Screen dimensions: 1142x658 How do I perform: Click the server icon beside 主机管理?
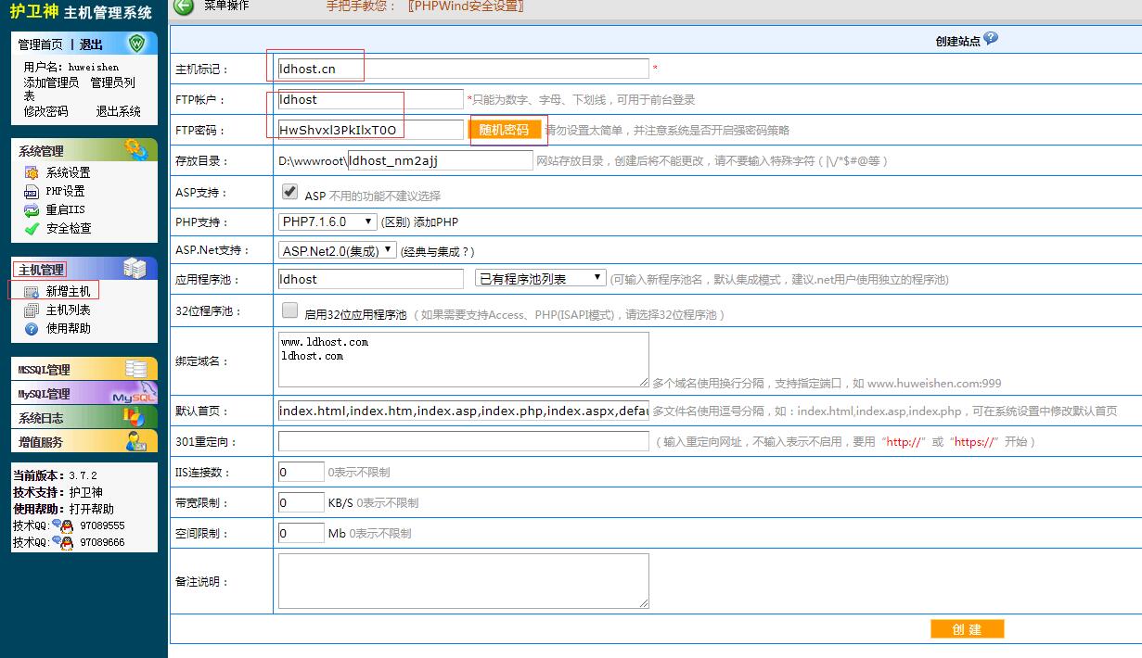[x=135, y=269]
